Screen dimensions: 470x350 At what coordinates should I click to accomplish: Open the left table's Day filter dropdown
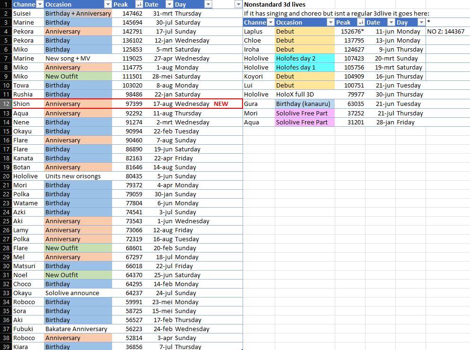click(208, 4)
